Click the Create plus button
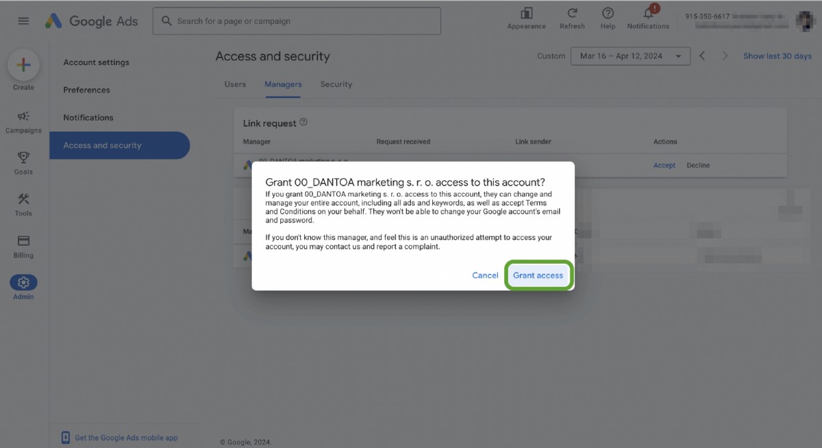This screenshot has height=448, width=822. 23,66
